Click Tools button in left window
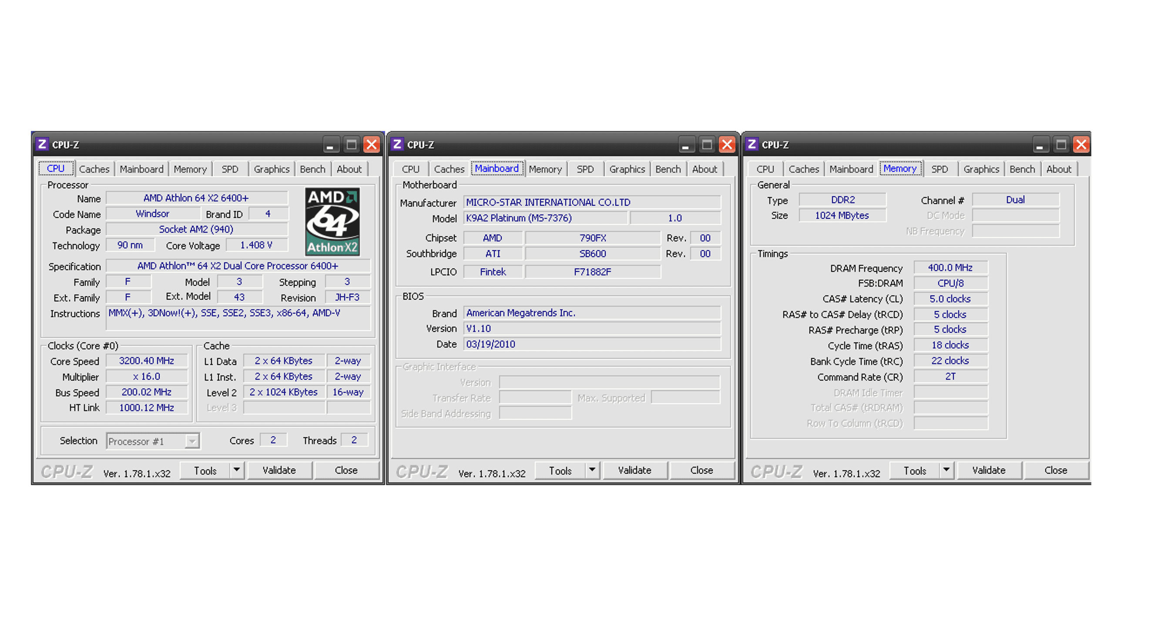Viewport: 1161px width, 629px height. click(205, 470)
